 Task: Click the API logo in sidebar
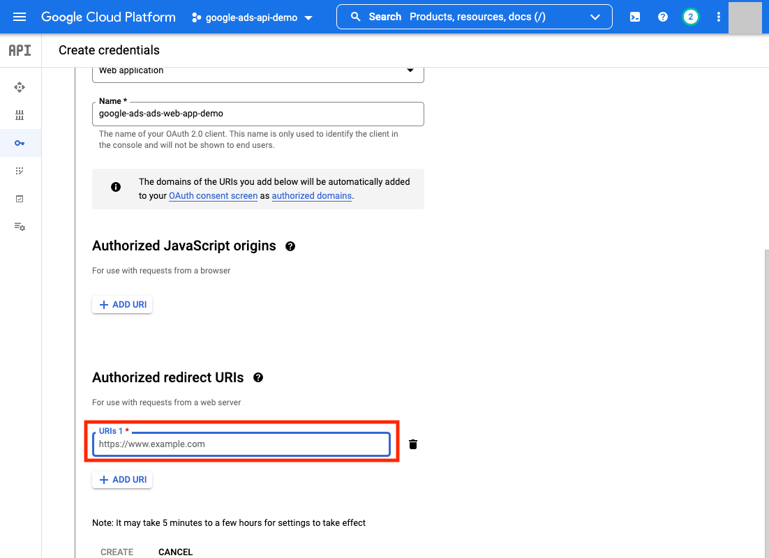(x=20, y=50)
